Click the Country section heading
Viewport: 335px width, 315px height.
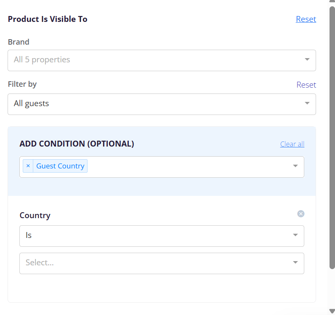[35, 215]
